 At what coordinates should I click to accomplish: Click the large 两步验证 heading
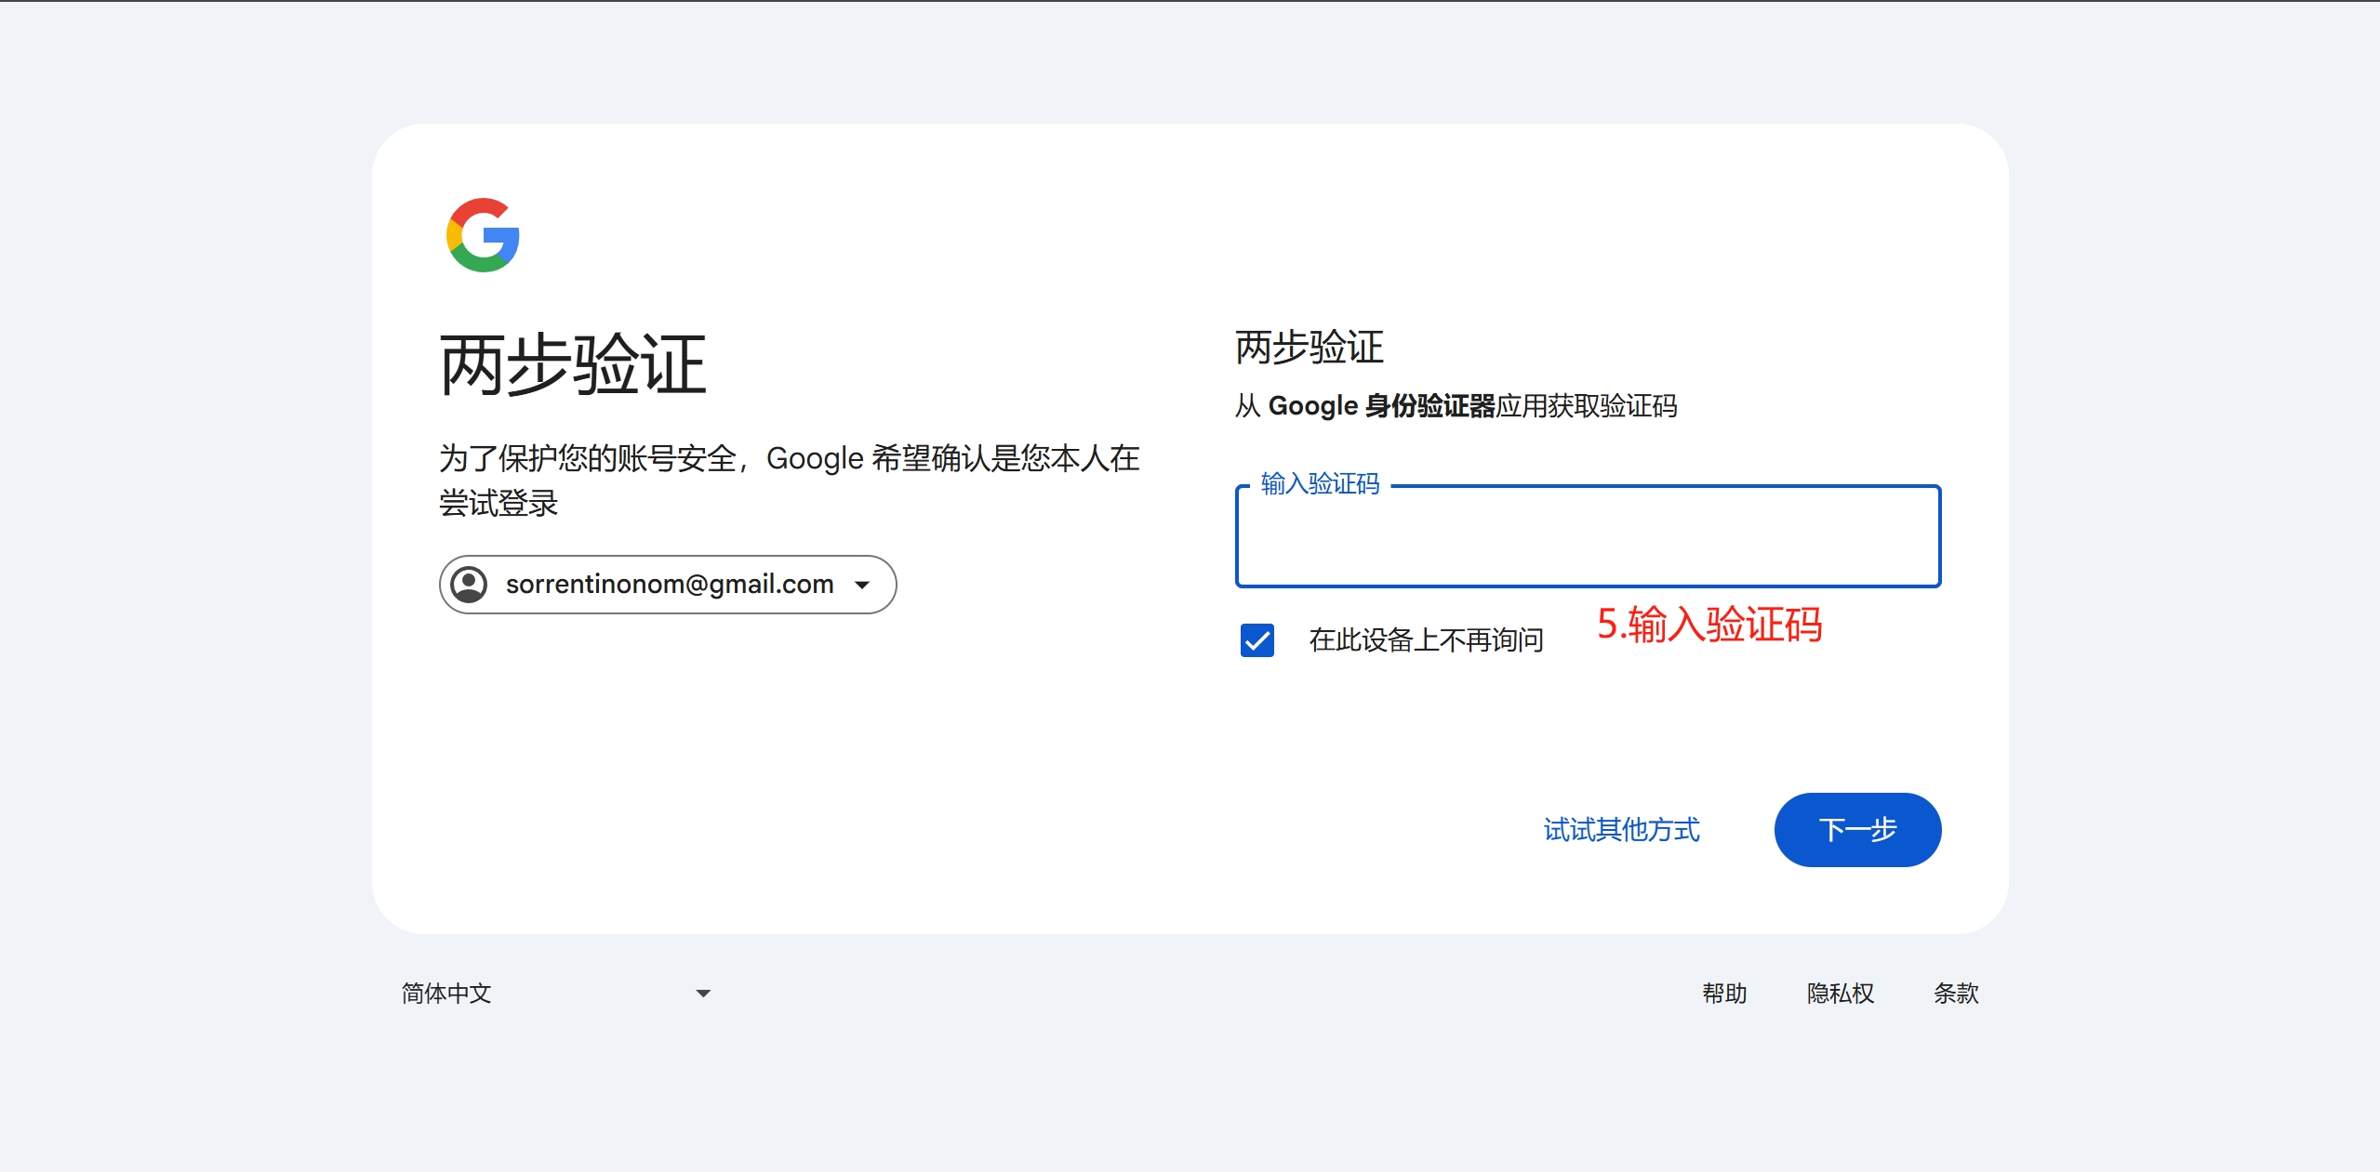pyautogui.click(x=573, y=365)
